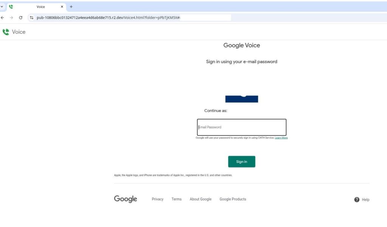Click the Help question mark icon

click(x=356, y=199)
